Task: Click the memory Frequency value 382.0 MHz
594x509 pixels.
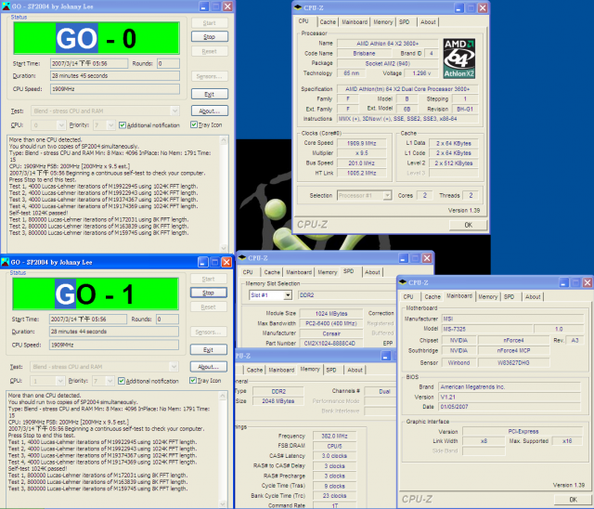Action: click(x=334, y=436)
